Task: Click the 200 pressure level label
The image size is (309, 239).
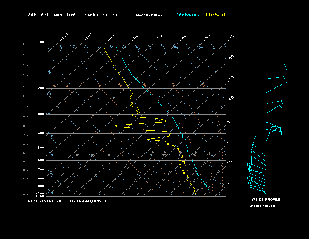Action: coord(41,88)
